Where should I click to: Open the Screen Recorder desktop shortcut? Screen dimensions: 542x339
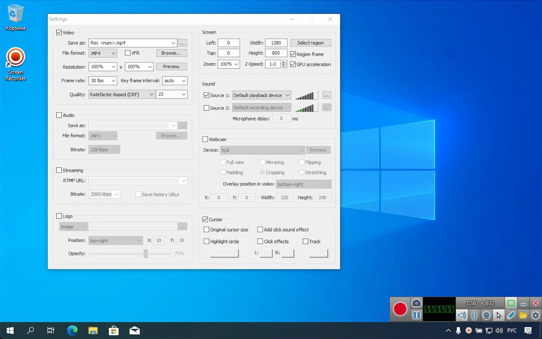[x=15, y=64]
